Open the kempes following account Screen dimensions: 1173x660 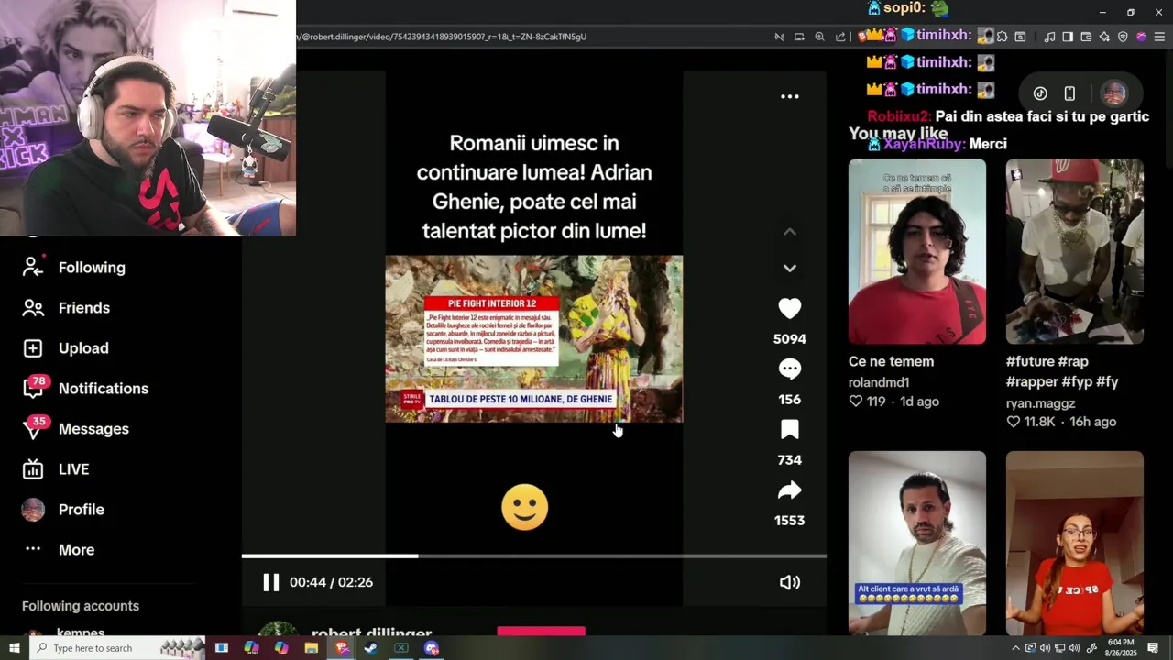[81, 632]
